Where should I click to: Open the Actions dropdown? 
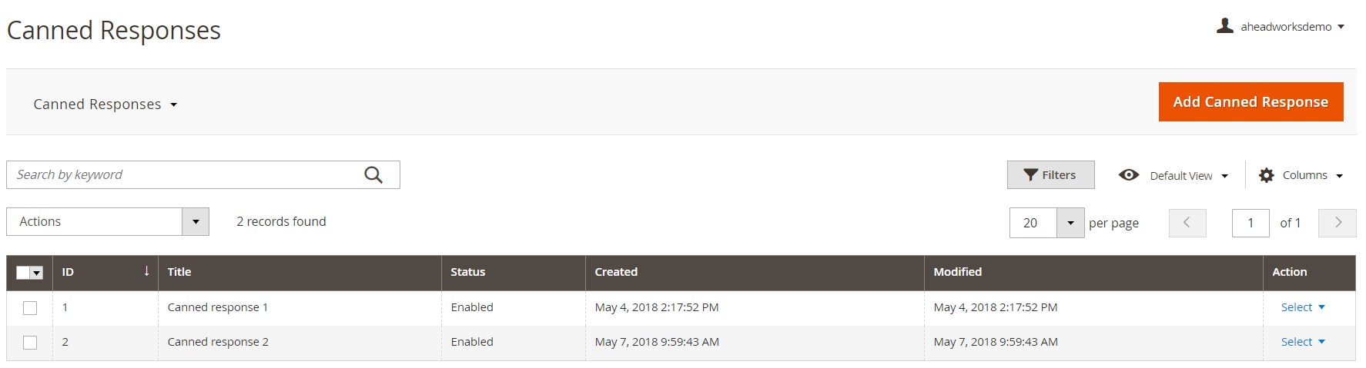coord(108,221)
